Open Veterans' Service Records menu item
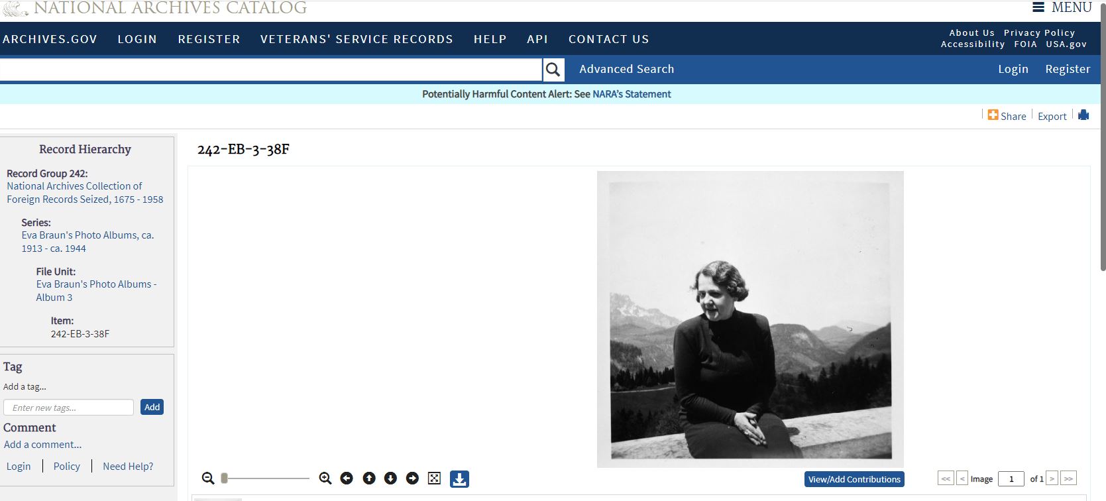This screenshot has height=501, width=1106. 357,39
